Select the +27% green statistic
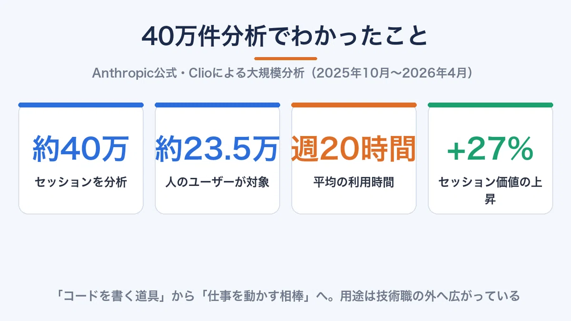 coord(490,149)
